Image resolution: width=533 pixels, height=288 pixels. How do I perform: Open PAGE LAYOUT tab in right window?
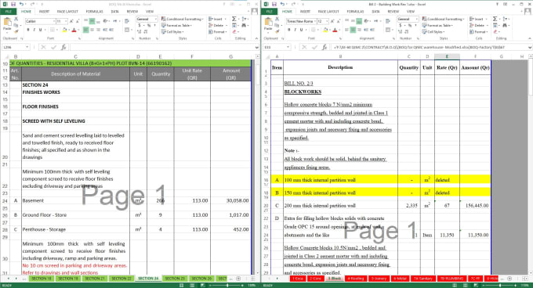coord(328,12)
